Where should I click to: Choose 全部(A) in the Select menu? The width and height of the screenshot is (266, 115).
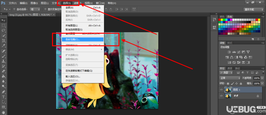point(83,8)
